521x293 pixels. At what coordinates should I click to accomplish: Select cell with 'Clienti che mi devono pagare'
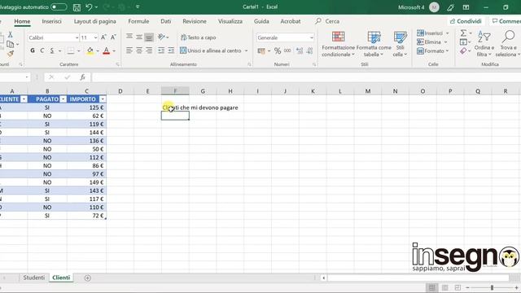tap(175, 107)
